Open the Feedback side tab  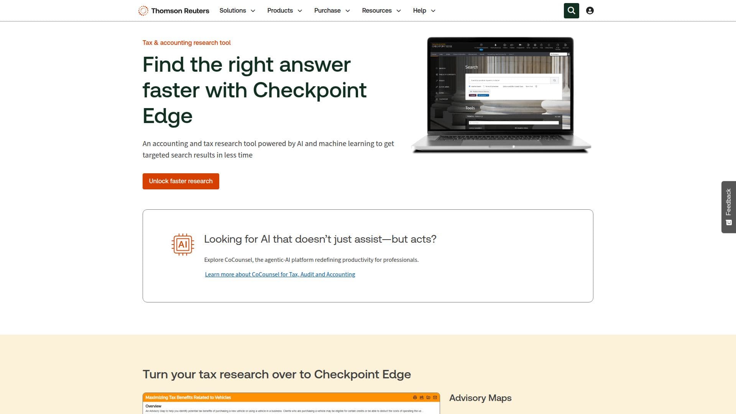click(729, 207)
